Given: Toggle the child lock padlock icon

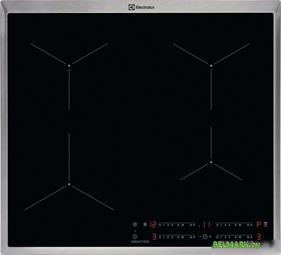Looking at the screenshot, I should (x=135, y=224).
